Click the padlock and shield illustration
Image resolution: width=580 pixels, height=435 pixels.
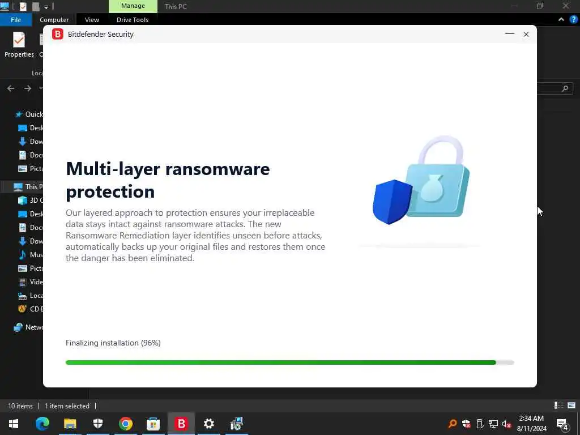421,180
